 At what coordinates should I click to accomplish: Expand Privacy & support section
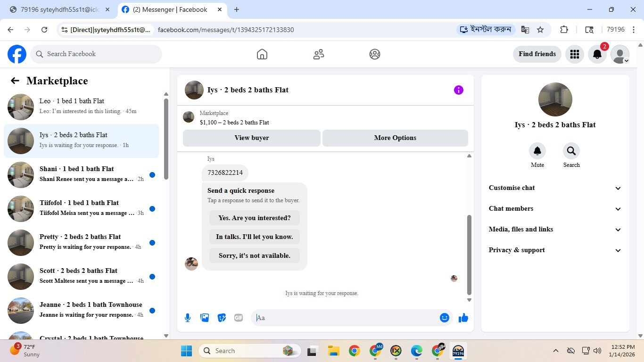(x=555, y=250)
